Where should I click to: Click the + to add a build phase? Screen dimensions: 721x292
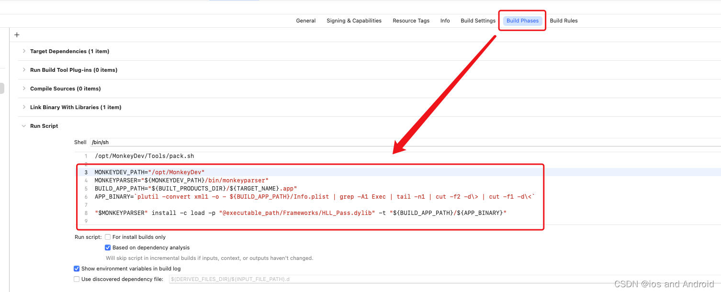(x=16, y=34)
